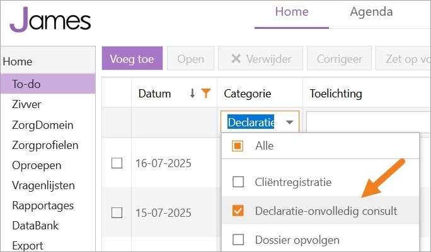This screenshot has width=431, height=252.
Task: Tick the checkbox for 15-07-2025 row
Action: (117, 212)
